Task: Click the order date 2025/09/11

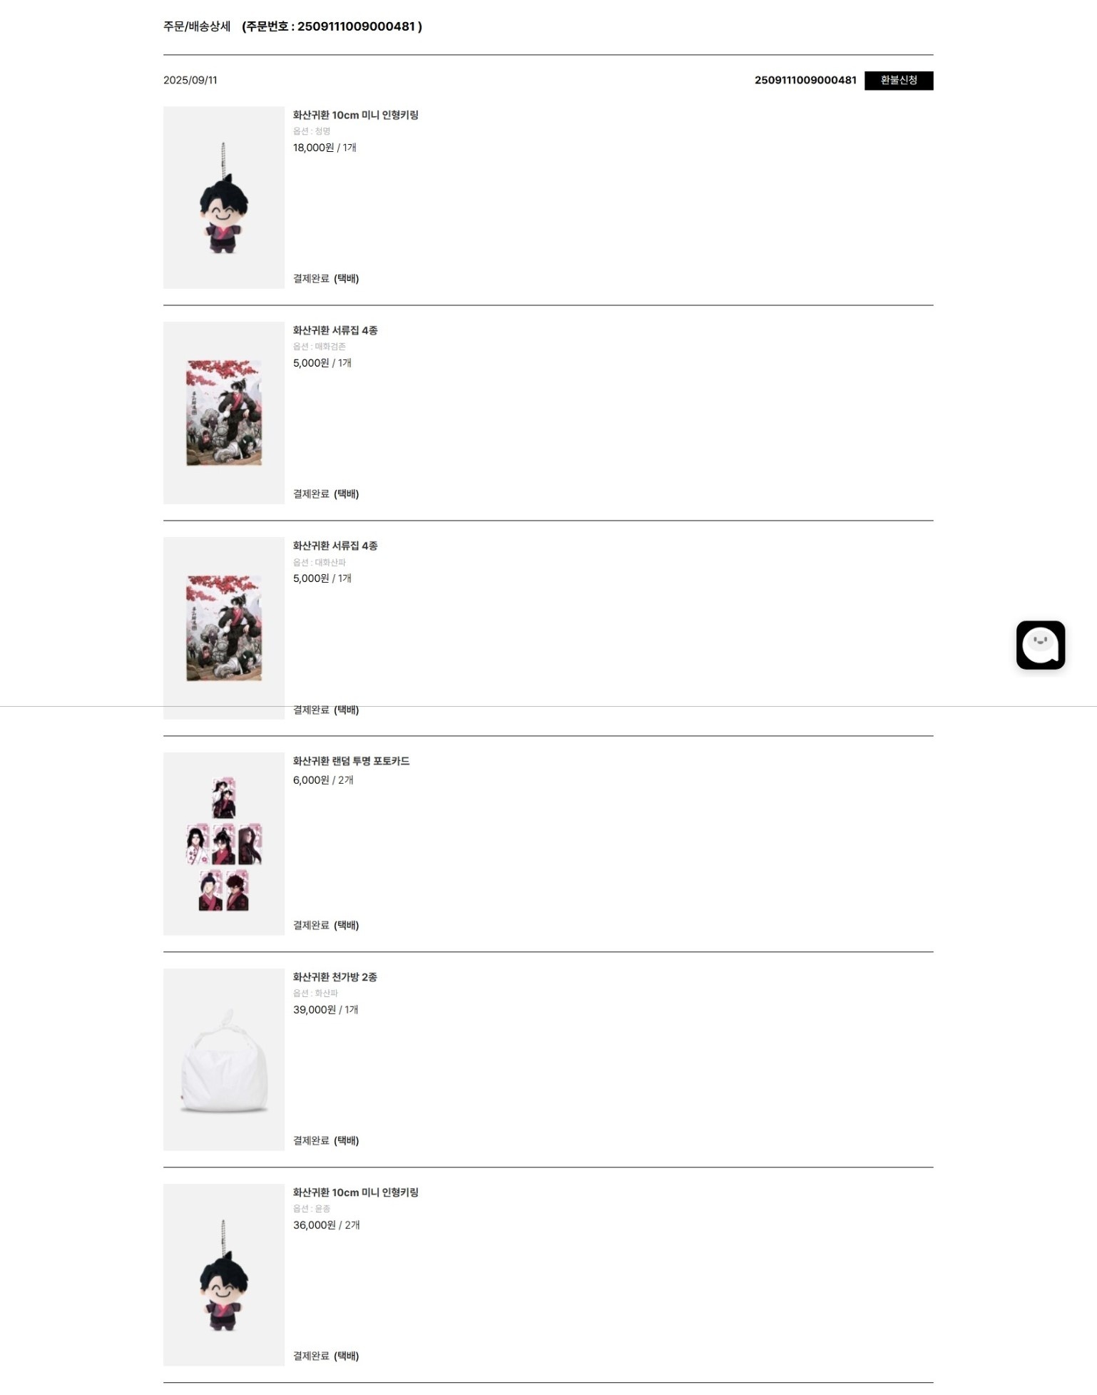Action: pyautogui.click(x=190, y=81)
